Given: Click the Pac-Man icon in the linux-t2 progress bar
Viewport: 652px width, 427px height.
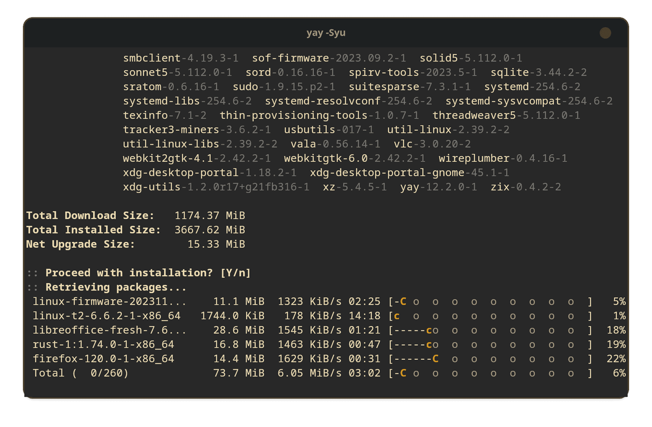Looking at the screenshot, I should pos(397,316).
